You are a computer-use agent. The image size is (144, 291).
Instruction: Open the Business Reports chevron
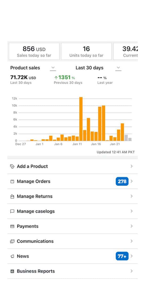pos(131,271)
